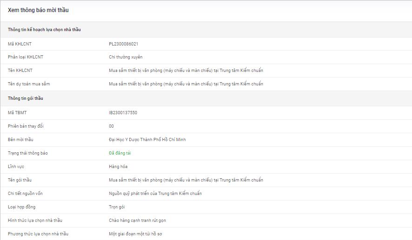The image size is (412, 240).
Task: Click the 'Hàng hóa' field value
Action: (118, 167)
